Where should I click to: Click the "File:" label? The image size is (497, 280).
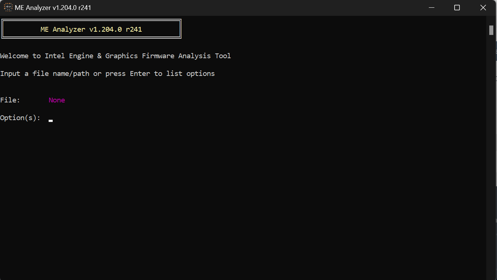click(x=10, y=100)
